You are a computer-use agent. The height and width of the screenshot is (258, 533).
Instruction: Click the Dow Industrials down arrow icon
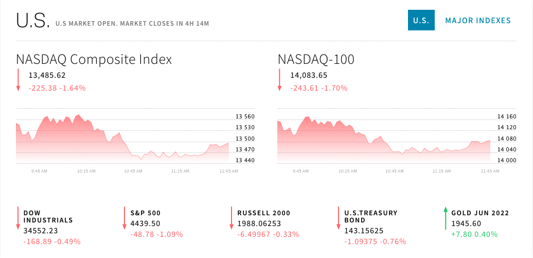tap(19, 218)
